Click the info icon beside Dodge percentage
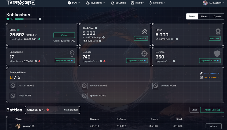 tap(103, 37)
